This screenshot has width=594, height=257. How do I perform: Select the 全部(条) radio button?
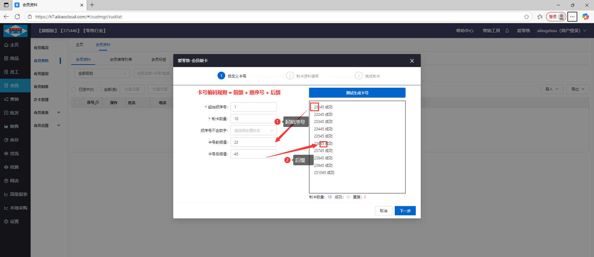pyautogui.click(x=99, y=90)
